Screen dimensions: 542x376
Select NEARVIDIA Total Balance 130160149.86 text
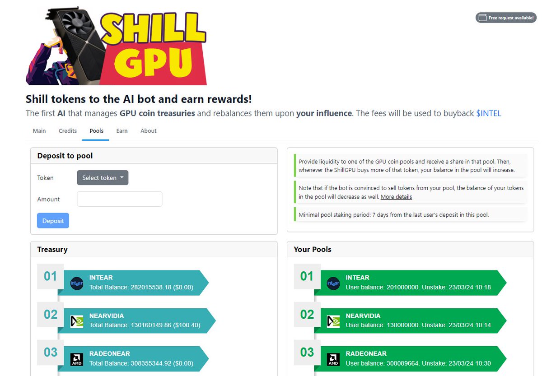click(x=145, y=325)
